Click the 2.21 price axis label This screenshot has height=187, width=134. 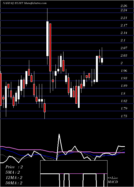(x=124, y=18)
